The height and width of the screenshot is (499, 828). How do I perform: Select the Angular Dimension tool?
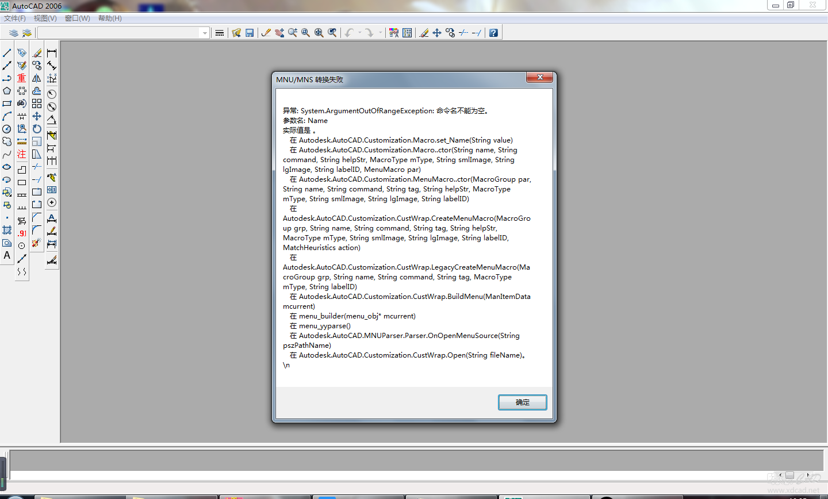52,120
